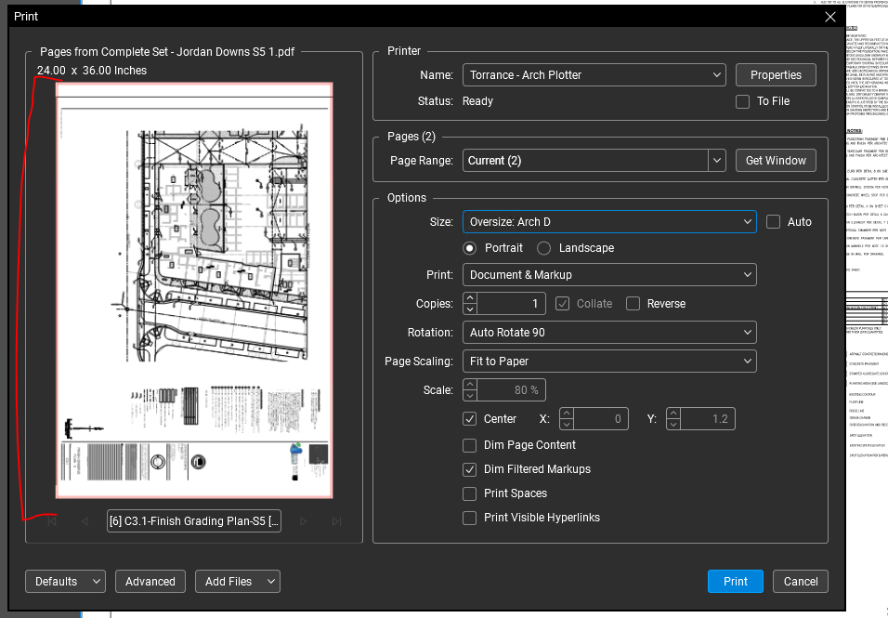The image size is (888, 618).
Task: Click the Properties button
Action: 776,75
